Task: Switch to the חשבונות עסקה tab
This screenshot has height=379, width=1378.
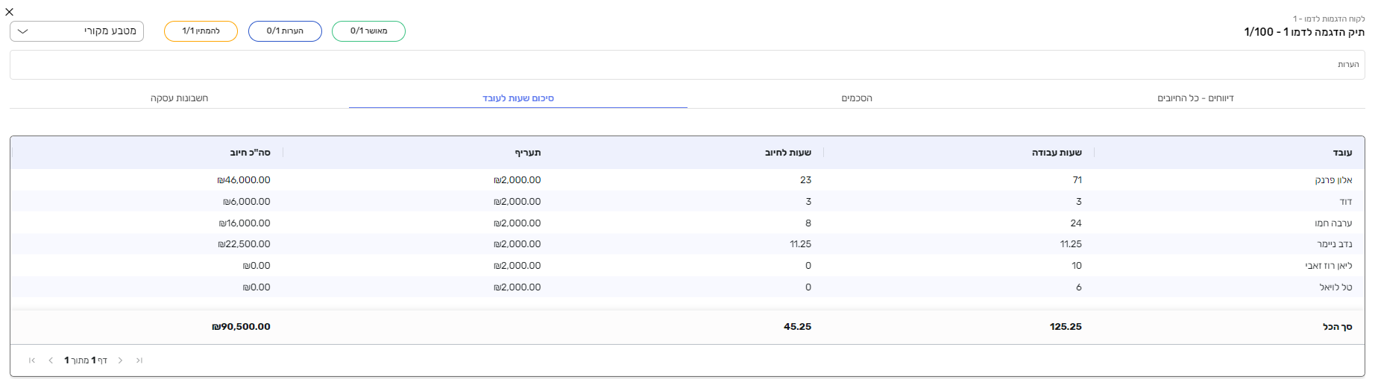Action: [x=179, y=98]
